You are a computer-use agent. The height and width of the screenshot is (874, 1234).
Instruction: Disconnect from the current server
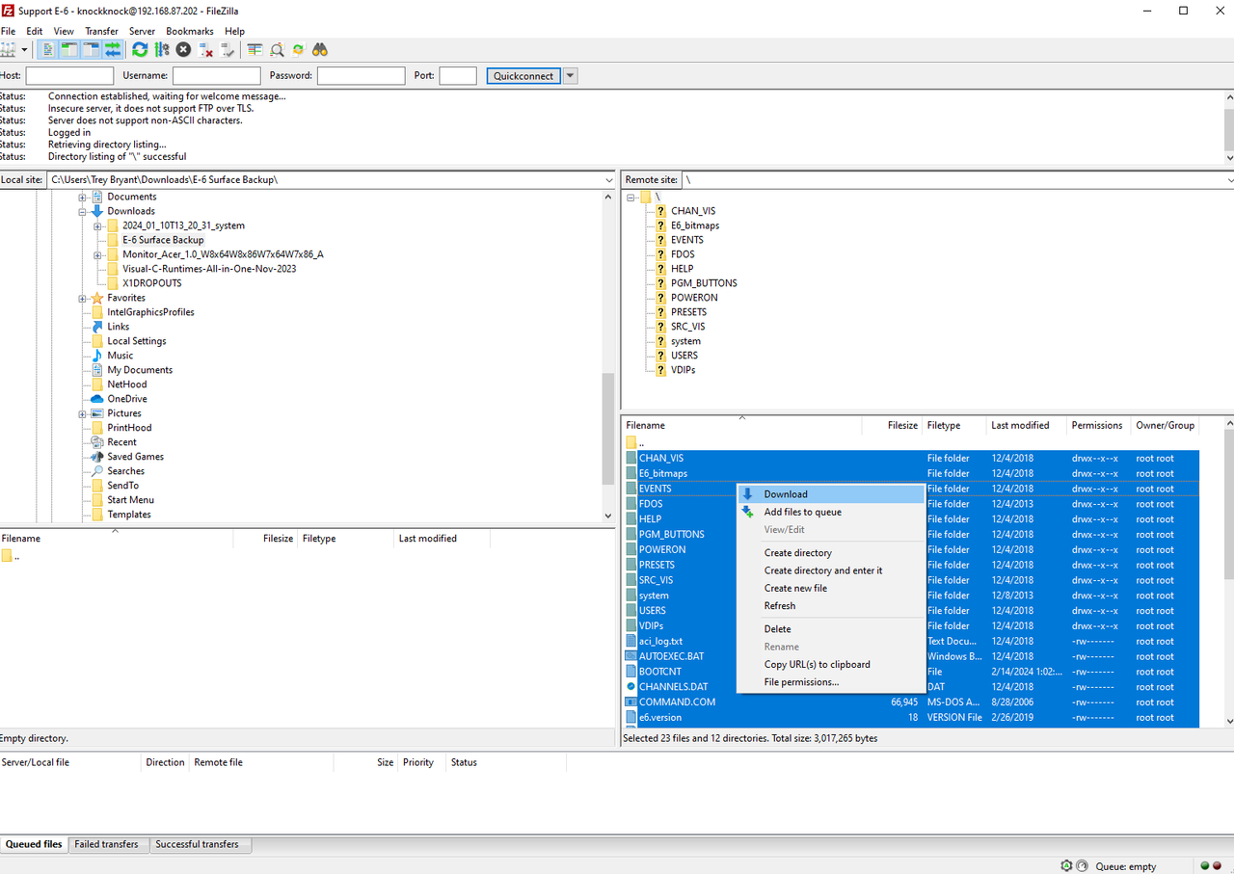pyautogui.click(x=205, y=49)
